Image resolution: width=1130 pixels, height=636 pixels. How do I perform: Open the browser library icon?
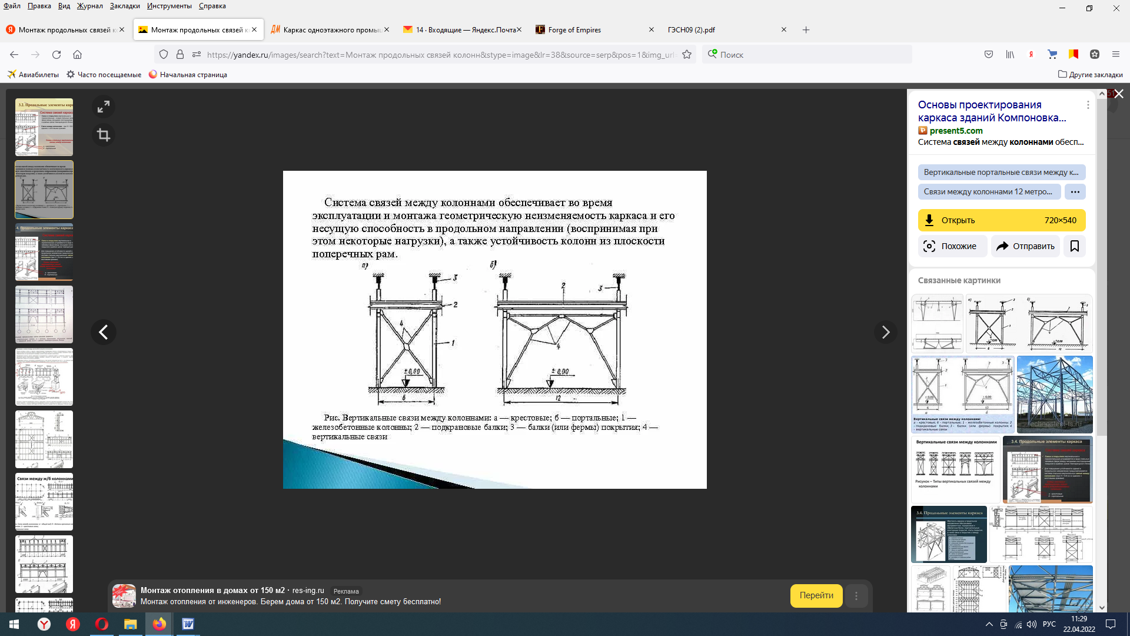click(x=1010, y=55)
